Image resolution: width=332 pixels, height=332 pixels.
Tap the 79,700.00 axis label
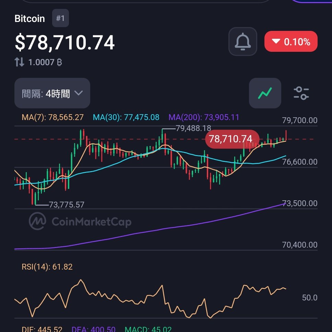tap(300, 120)
